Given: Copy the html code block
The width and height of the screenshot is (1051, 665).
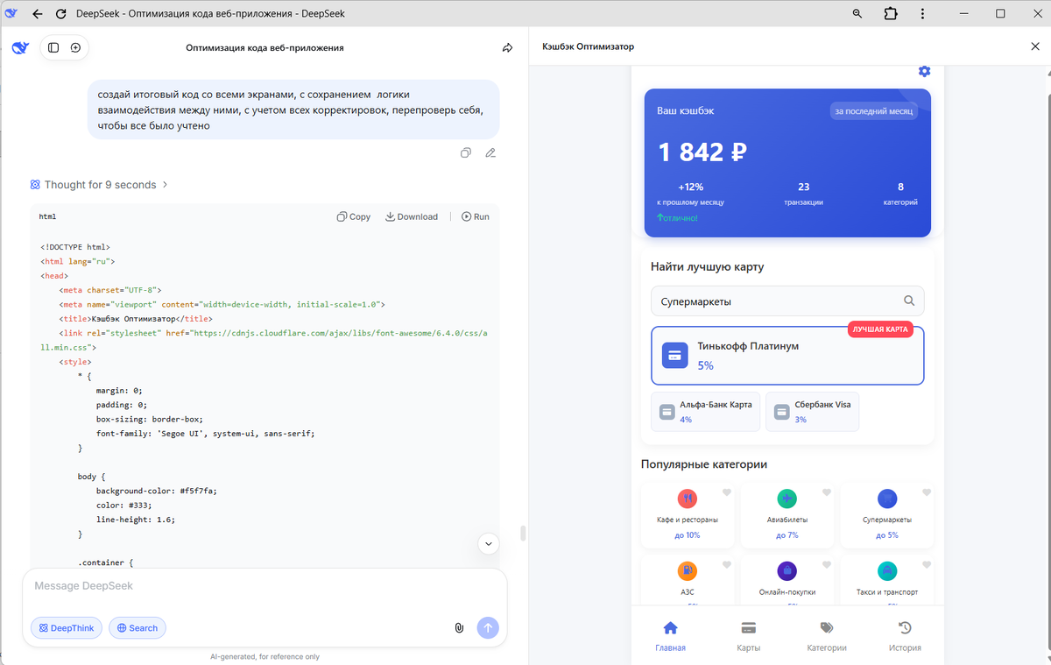Looking at the screenshot, I should point(354,216).
